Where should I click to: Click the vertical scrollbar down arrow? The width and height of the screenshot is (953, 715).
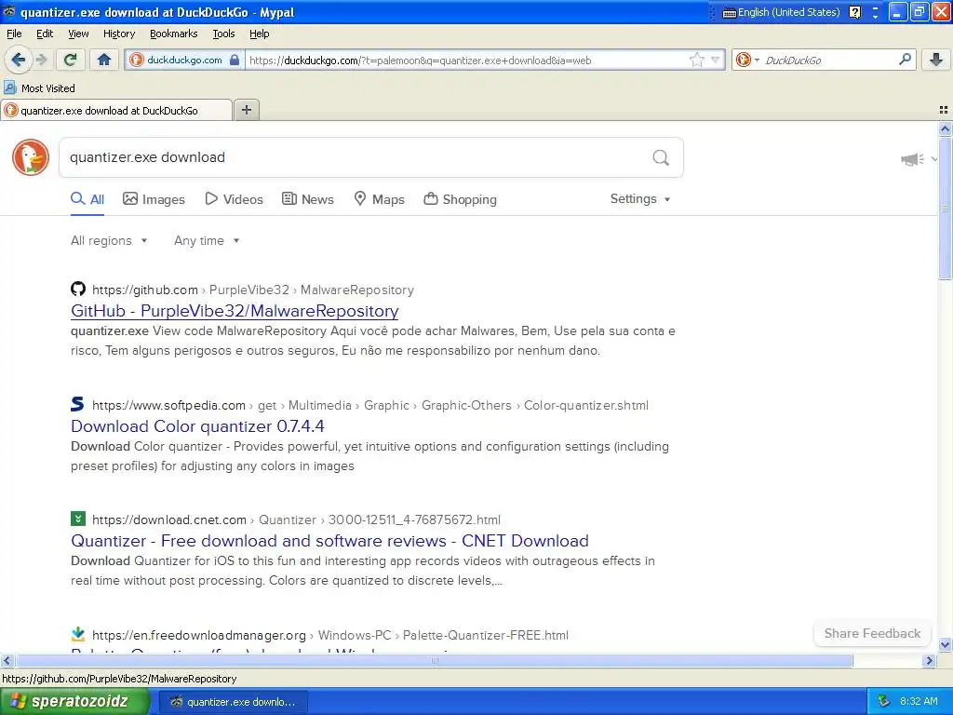coord(945,644)
